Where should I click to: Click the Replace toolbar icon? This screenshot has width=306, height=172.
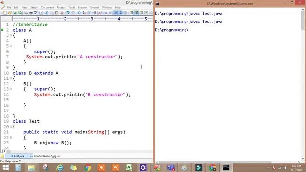pos(84,13)
